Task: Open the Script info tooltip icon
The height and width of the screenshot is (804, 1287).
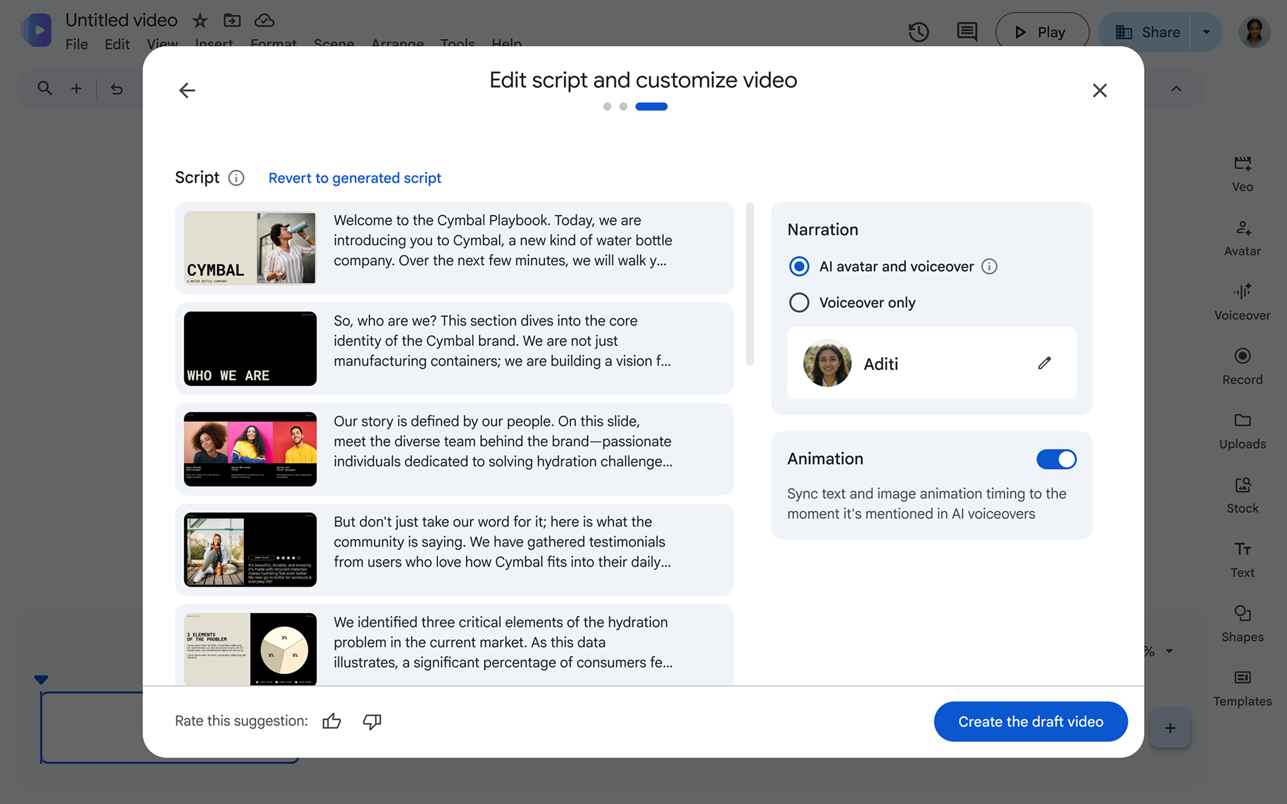Action: [236, 178]
